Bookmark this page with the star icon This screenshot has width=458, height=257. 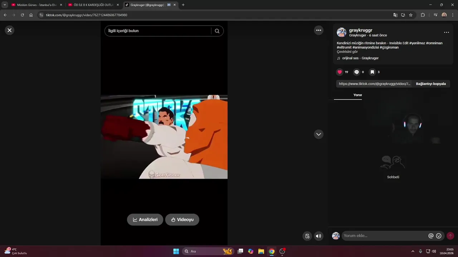411,15
